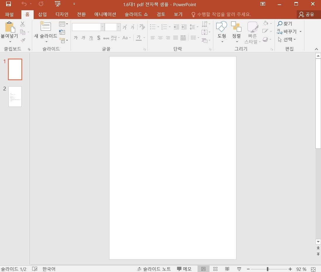Align text right

[168, 38]
